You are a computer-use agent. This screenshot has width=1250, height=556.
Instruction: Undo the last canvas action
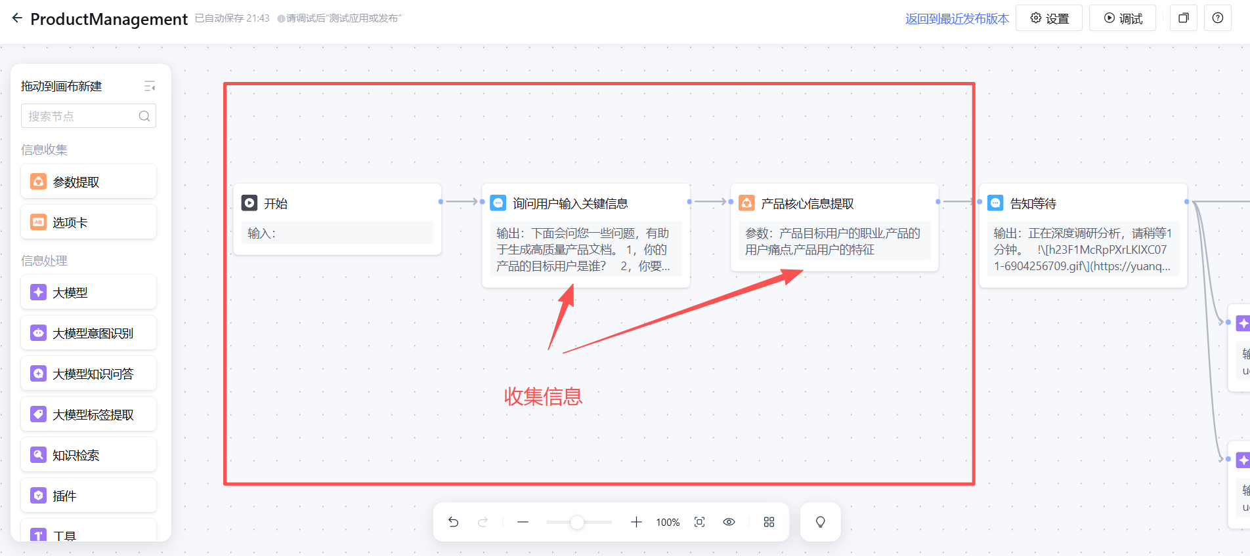tap(453, 522)
